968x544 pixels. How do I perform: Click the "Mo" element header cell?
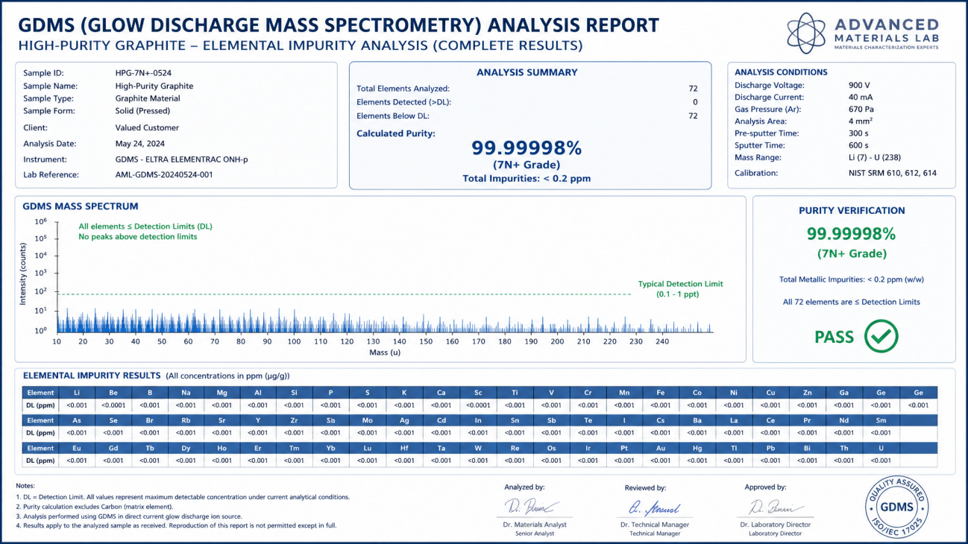[x=368, y=420]
